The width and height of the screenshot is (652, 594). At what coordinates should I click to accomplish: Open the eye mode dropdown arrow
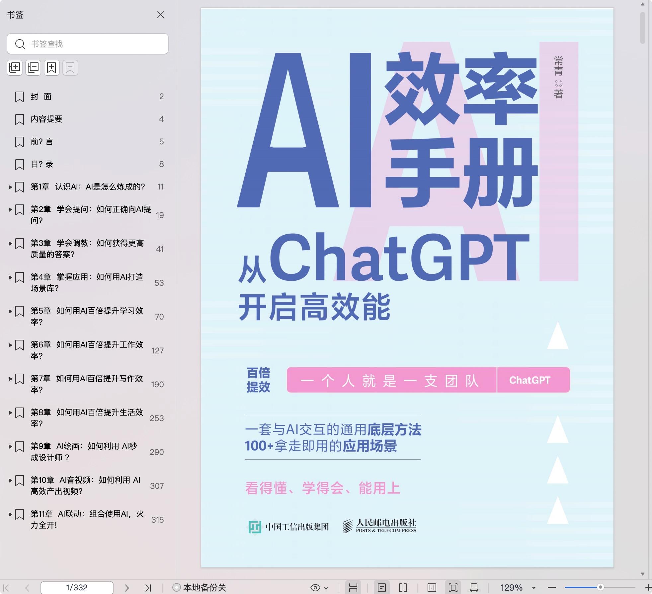click(x=326, y=588)
